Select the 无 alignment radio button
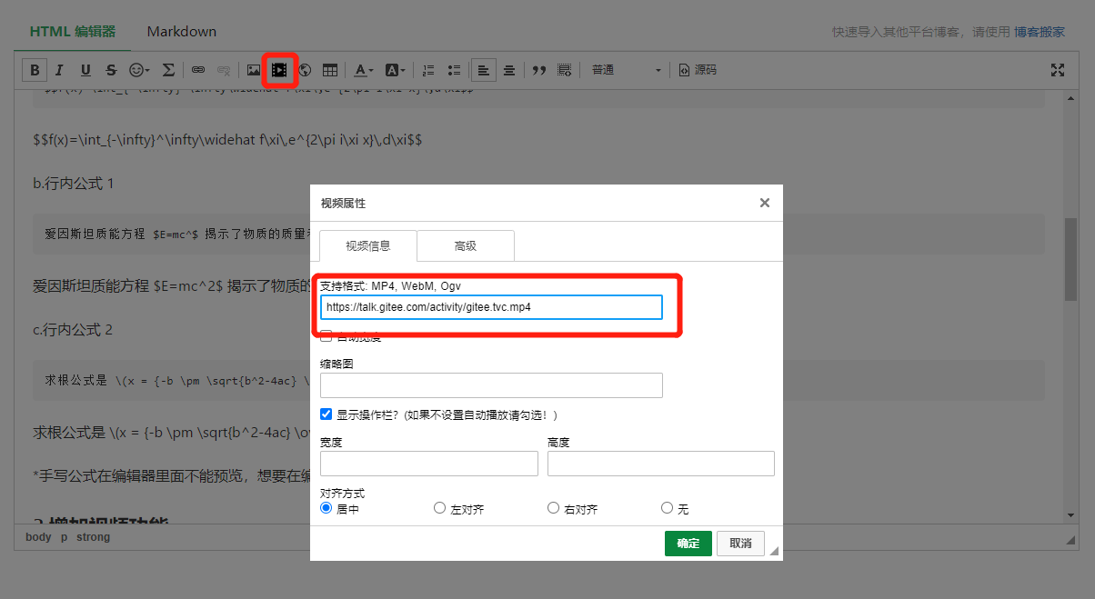 pyautogui.click(x=667, y=508)
